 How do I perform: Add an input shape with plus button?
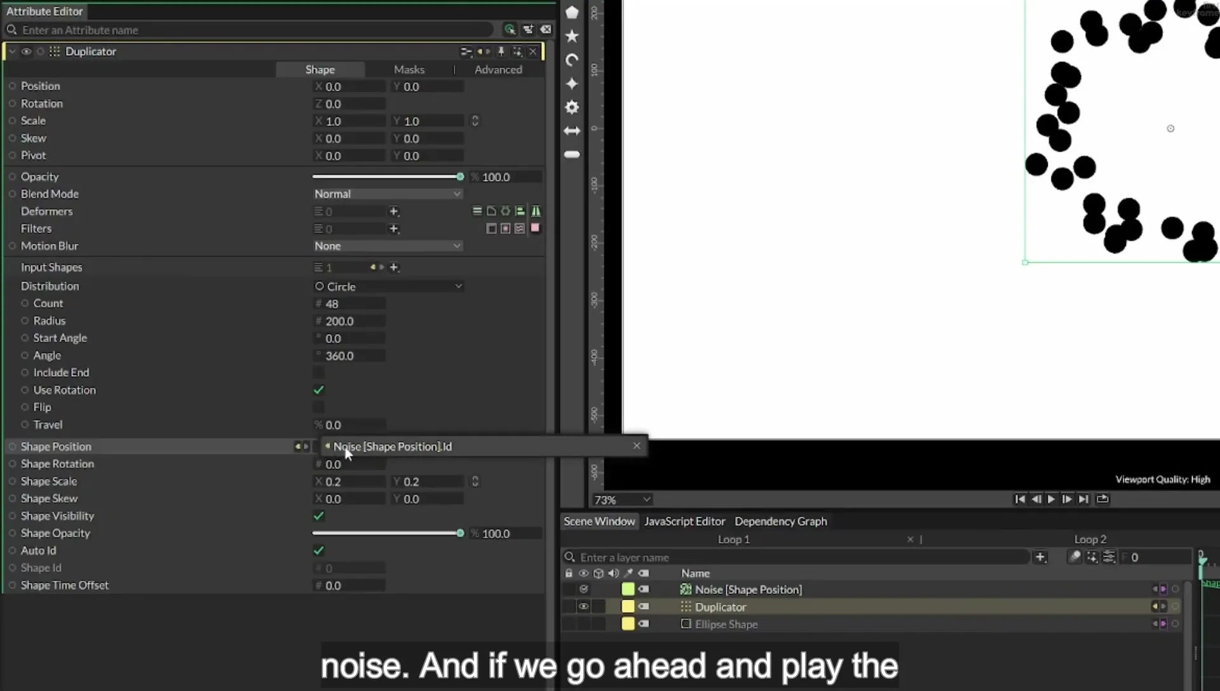click(x=394, y=267)
